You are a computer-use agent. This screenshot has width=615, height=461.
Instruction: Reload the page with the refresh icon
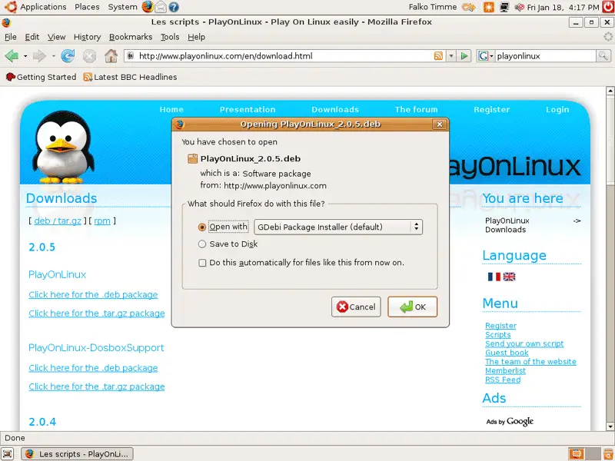68,56
